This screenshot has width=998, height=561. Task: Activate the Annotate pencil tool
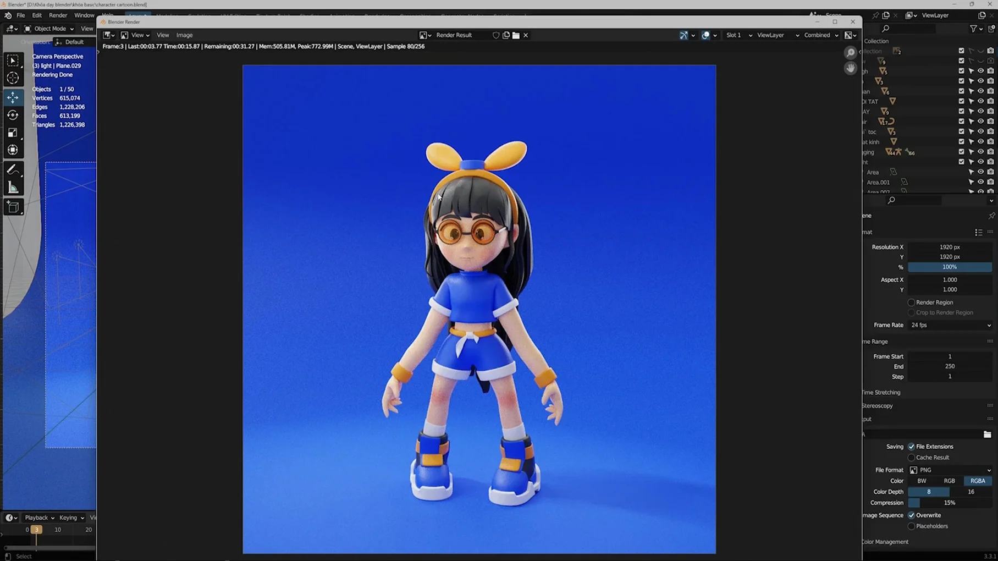(13, 170)
